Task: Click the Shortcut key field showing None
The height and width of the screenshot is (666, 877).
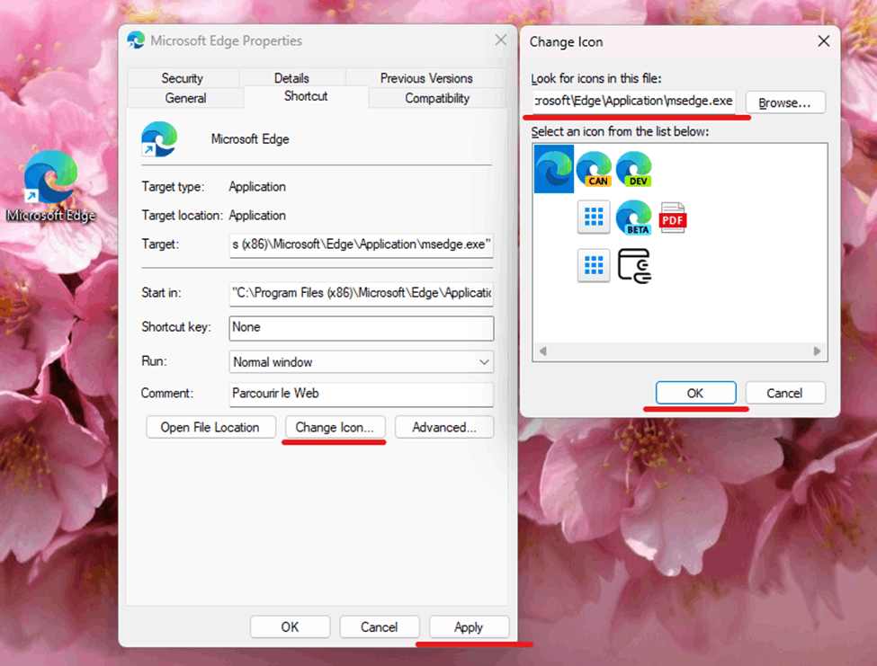Action: click(x=362, y=328)
